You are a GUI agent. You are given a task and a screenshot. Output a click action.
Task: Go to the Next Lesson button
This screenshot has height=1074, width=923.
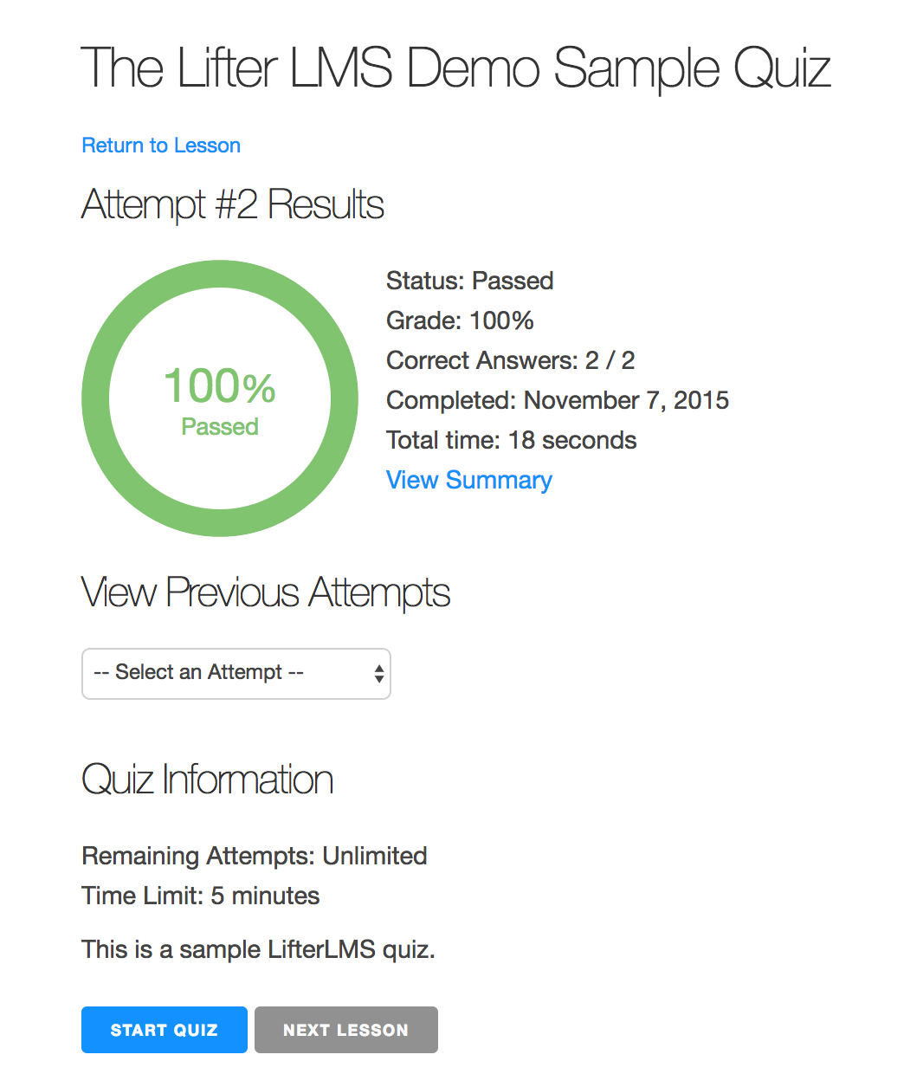tap(345, 1030)
